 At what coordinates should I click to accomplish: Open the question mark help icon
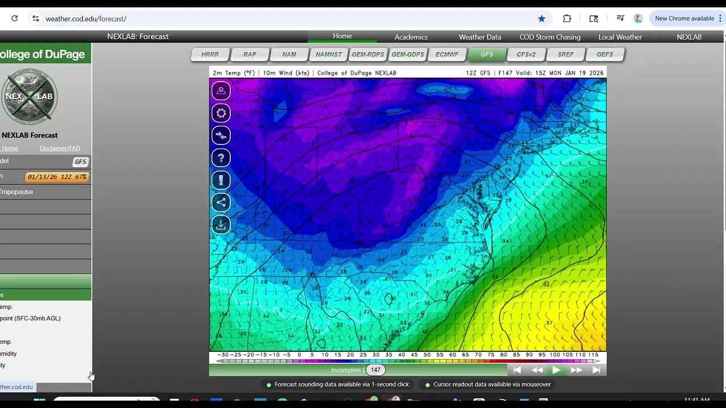221,158
